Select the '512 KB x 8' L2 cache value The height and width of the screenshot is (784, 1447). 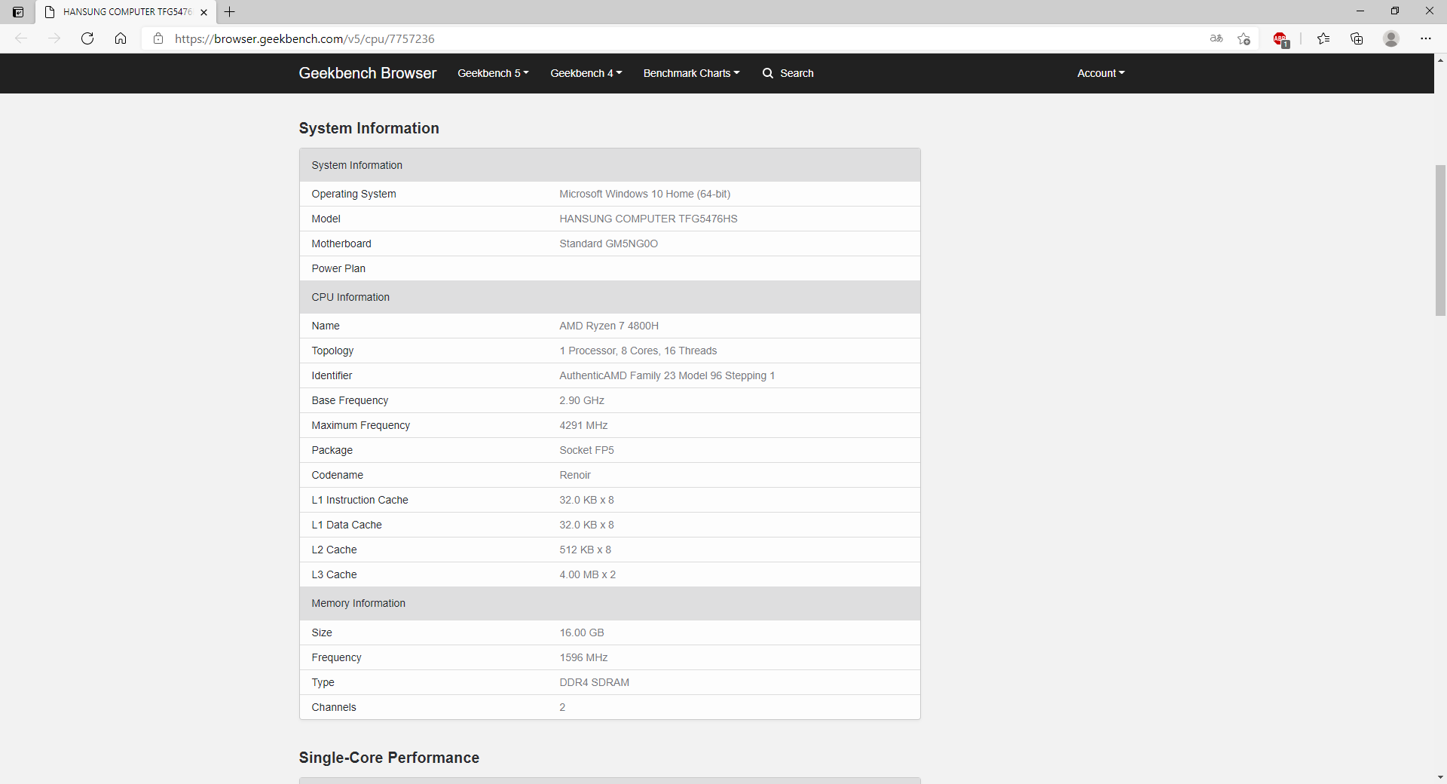pyautogui.click(x=585, y=550)
